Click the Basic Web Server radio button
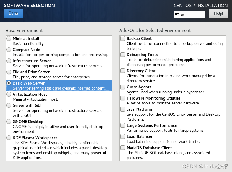Viewport: 232px width, 172px height. pyautogui.click(x=9, y=83)
